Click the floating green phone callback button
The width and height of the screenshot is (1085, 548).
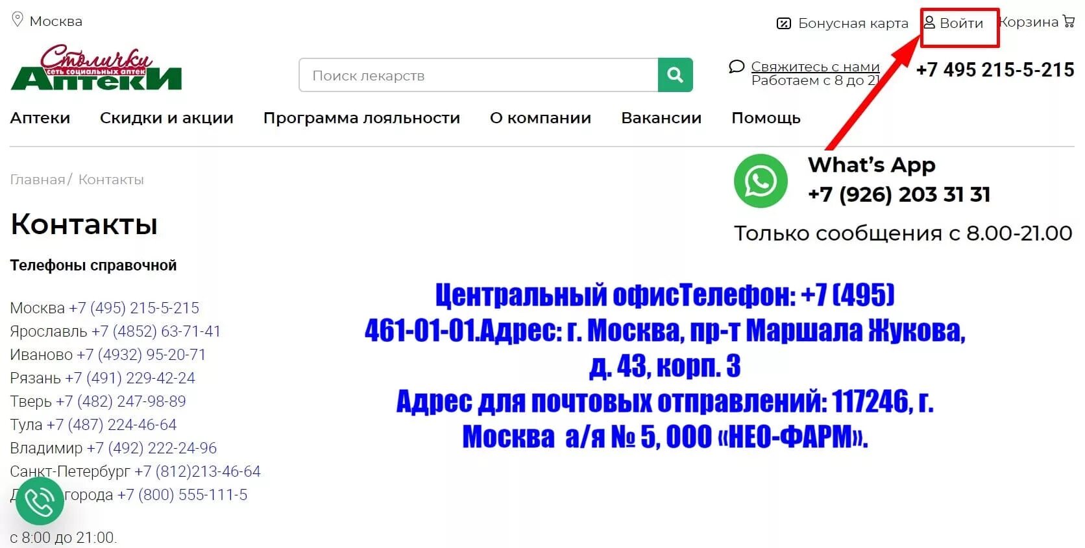pos(40,501)
